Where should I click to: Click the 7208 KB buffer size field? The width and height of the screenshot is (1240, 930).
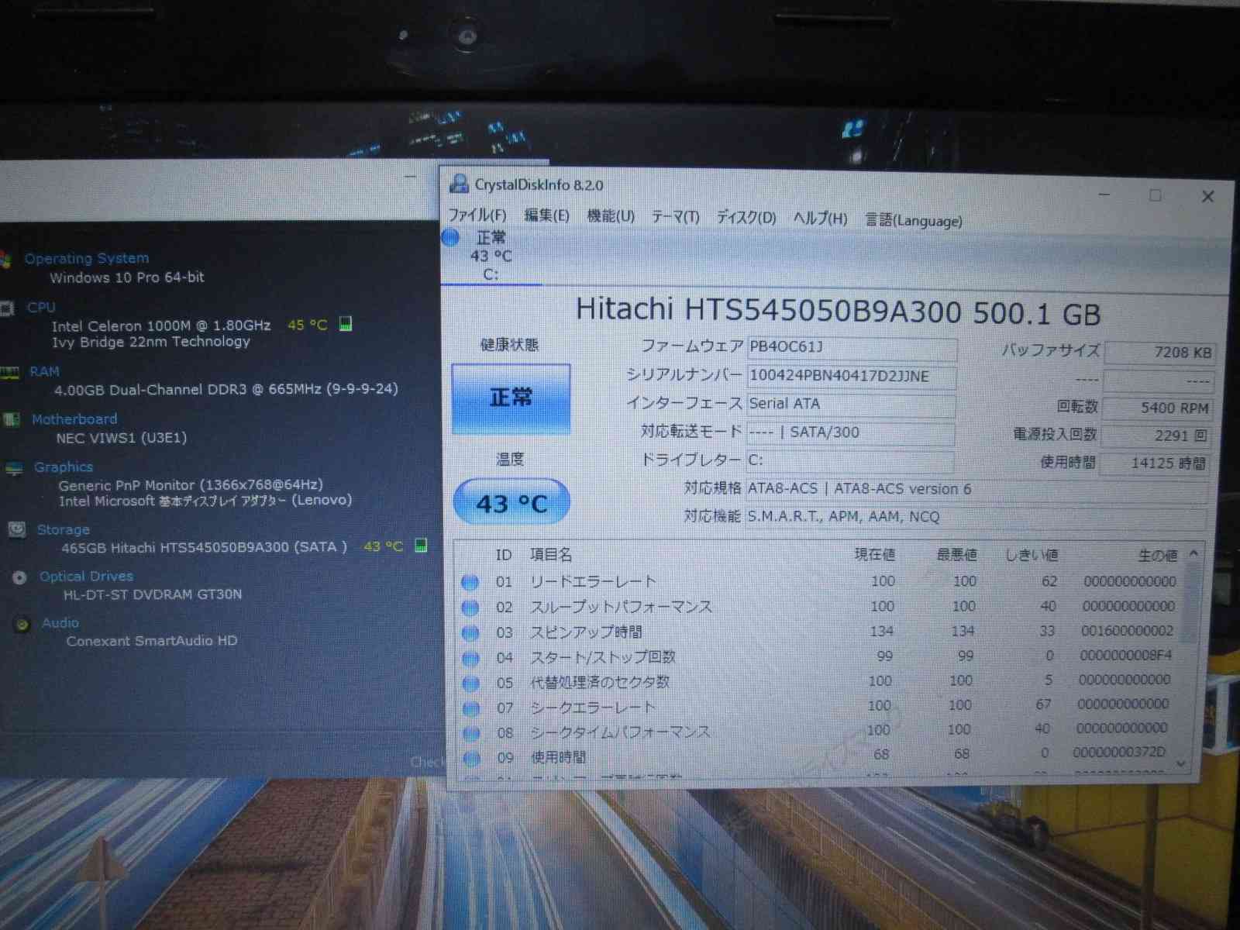pos(1159,353)
